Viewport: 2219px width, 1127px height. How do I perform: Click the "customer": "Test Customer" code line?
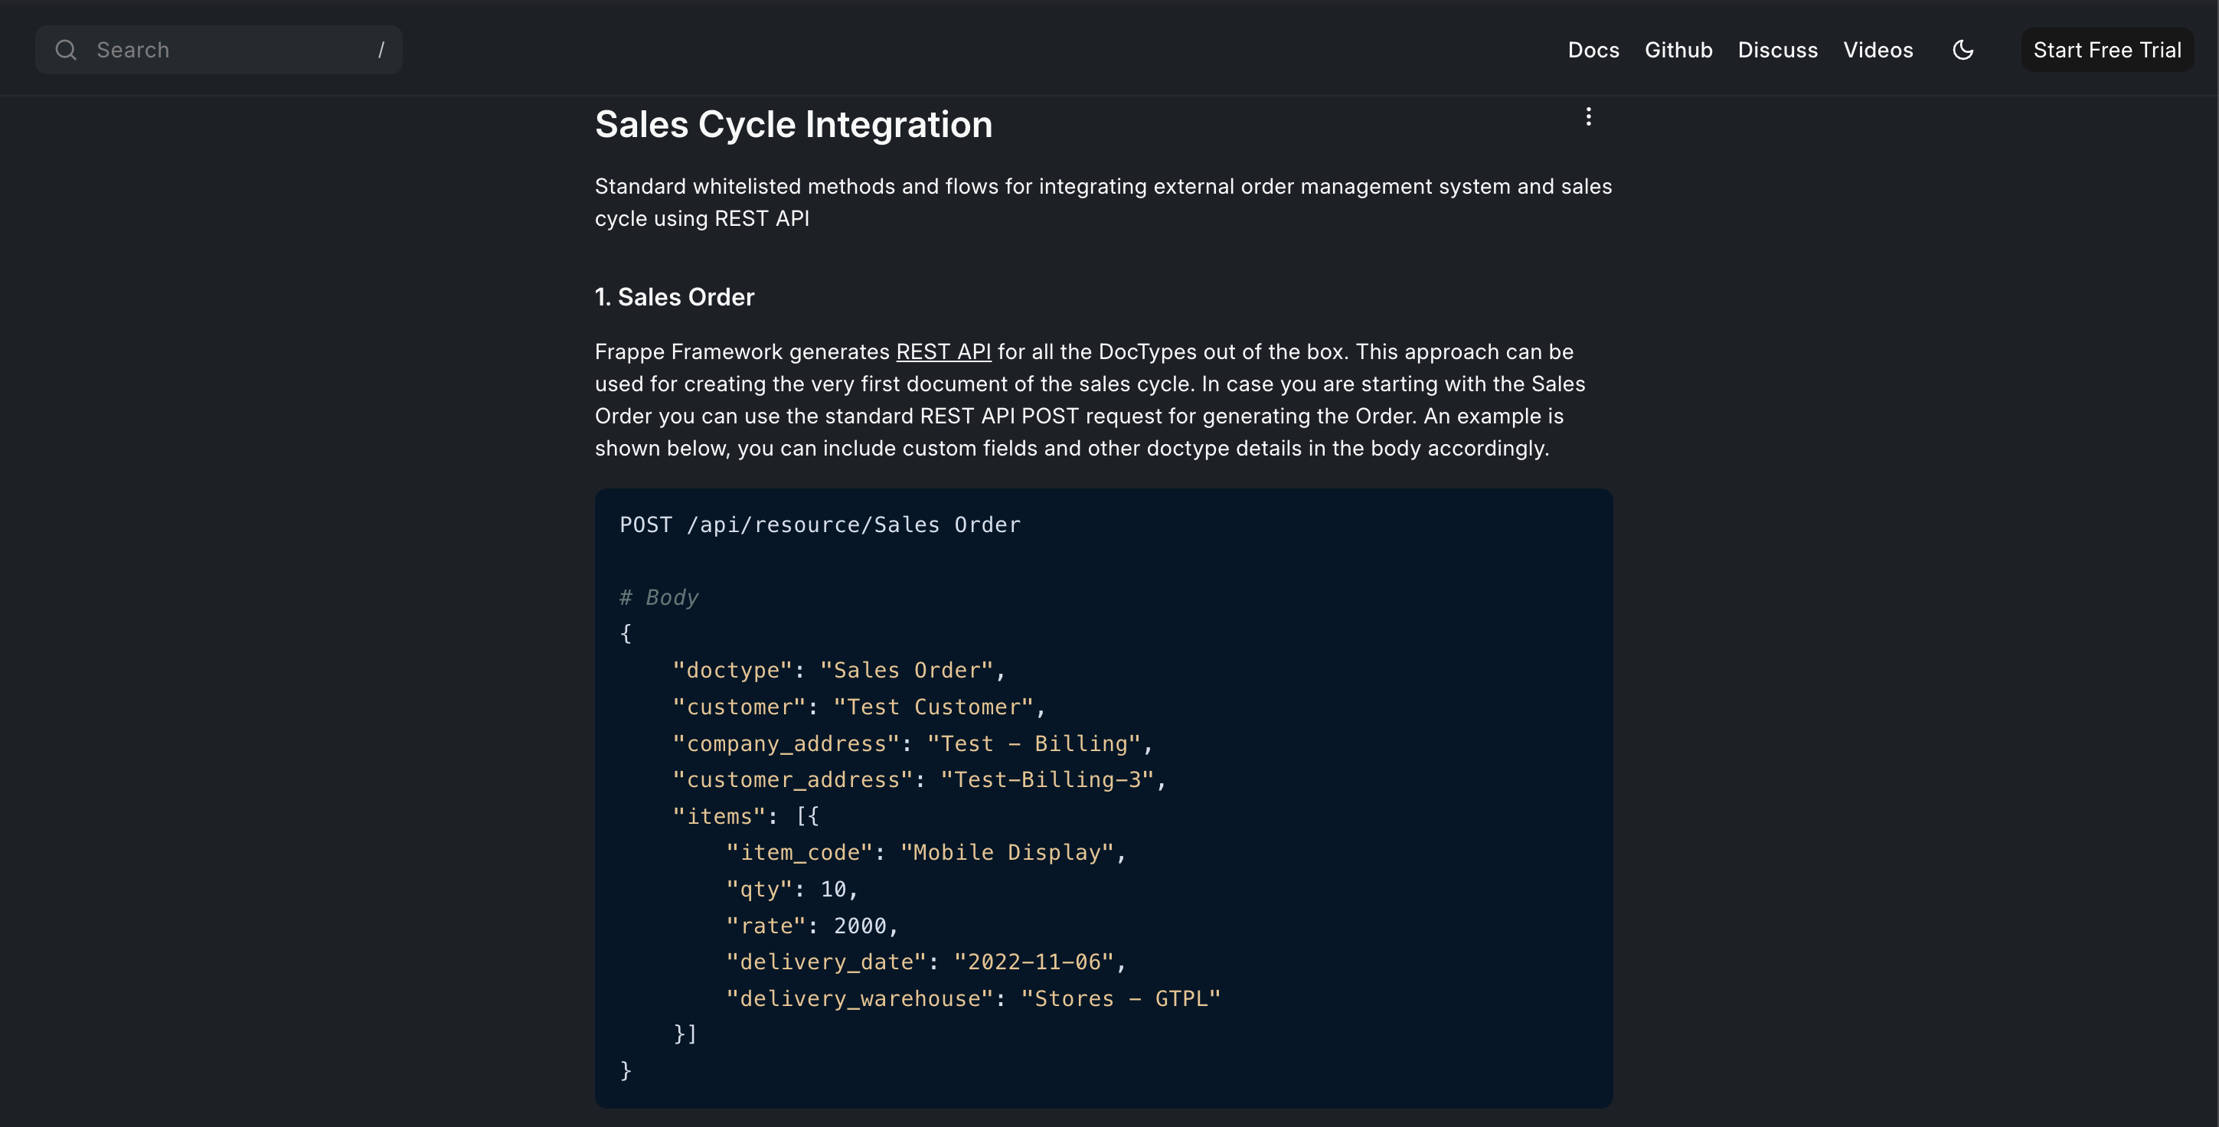pyautogui.click(x=859, y=707)
